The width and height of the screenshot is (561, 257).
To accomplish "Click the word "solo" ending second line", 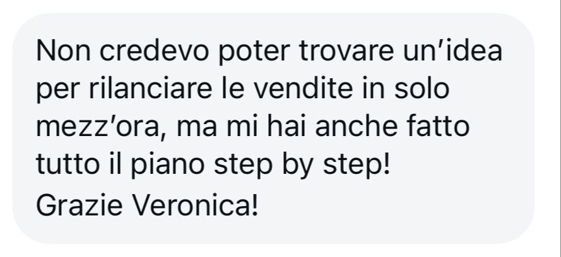I will coord(422,89).
